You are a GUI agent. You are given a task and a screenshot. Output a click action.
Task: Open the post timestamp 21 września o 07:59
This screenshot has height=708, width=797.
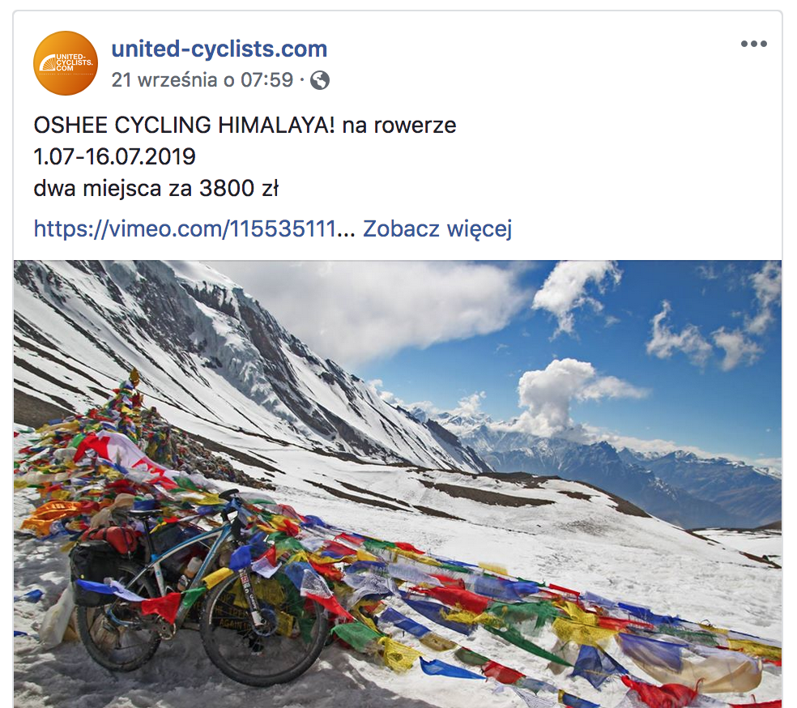click(x=202, y=80)
